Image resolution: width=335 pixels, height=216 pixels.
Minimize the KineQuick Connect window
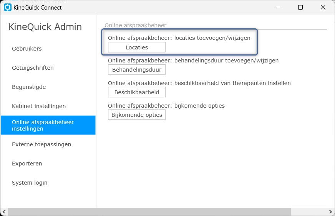[x=278, y=7]
